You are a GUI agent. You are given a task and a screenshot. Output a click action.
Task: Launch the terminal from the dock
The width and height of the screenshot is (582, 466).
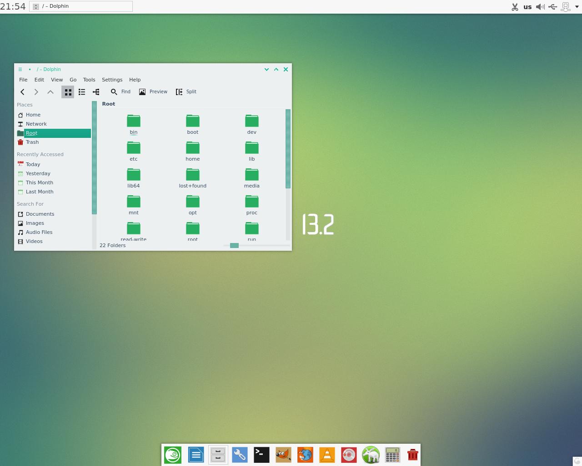pos(261,455)
